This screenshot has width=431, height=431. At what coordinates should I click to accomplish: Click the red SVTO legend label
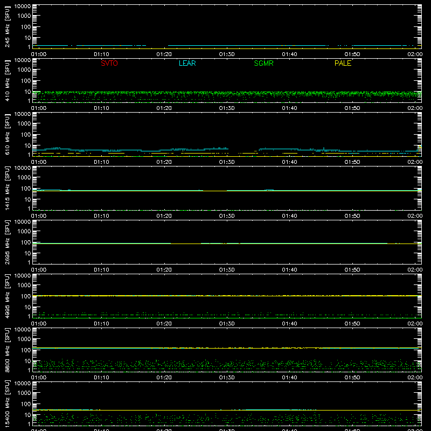tap(109, 63)
